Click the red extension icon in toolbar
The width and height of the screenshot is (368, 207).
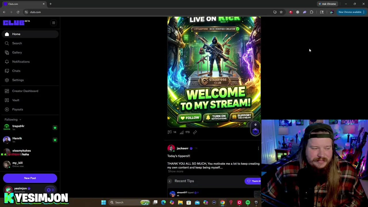click(x=291, y=12)
